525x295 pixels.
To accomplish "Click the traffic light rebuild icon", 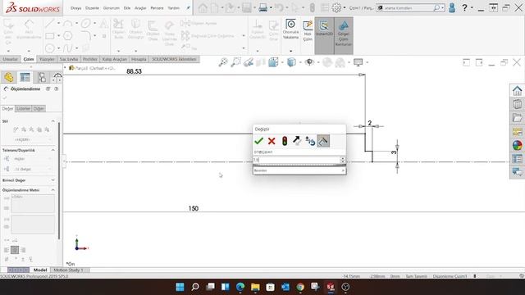I will tap(285, 141).
